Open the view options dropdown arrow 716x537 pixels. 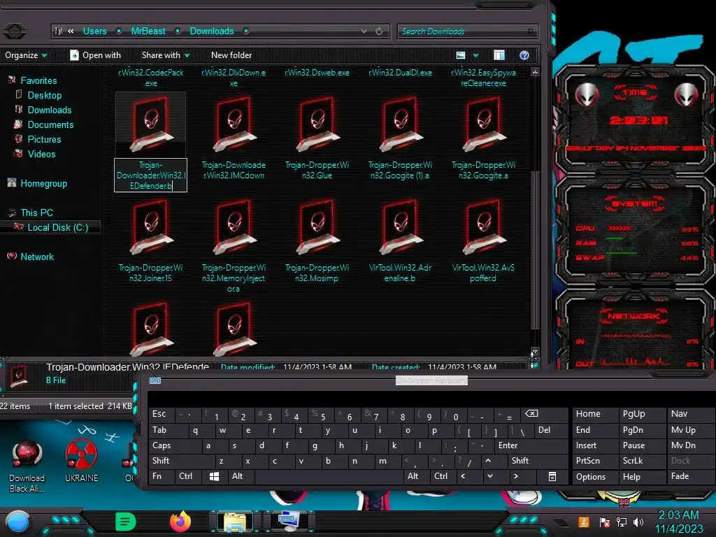tap(475, 55)
